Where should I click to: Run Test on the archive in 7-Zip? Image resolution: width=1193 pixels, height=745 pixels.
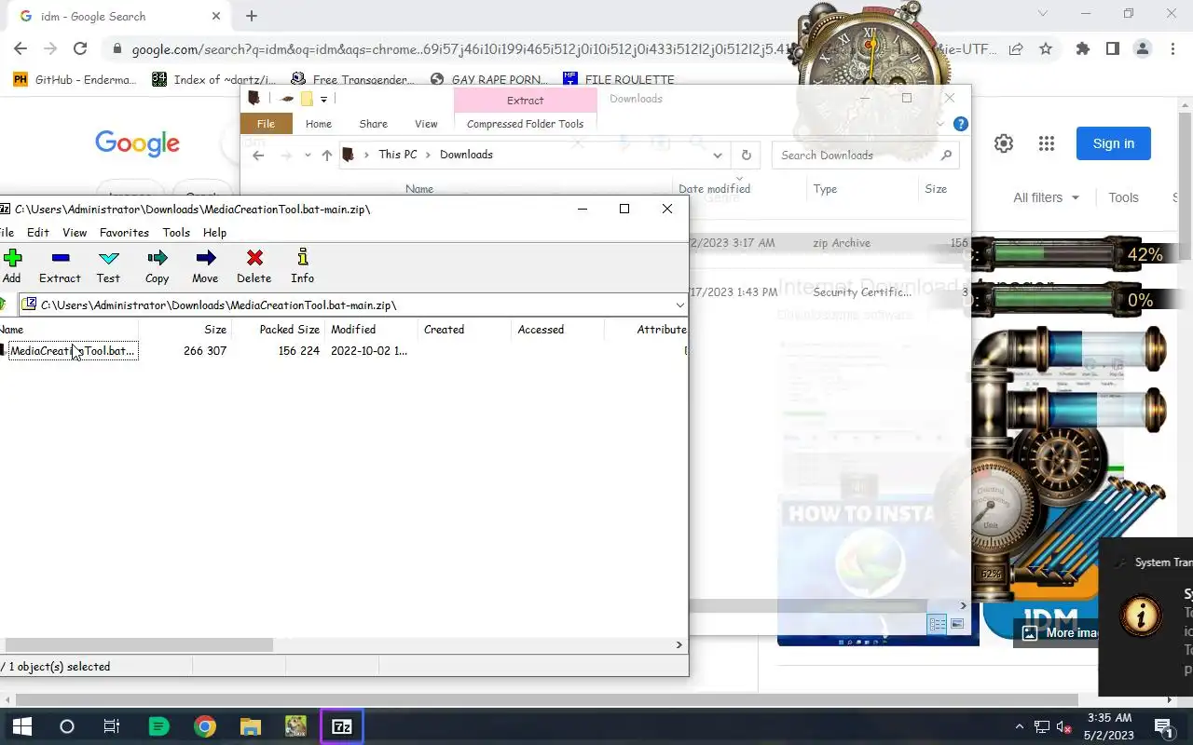[108, 265]
